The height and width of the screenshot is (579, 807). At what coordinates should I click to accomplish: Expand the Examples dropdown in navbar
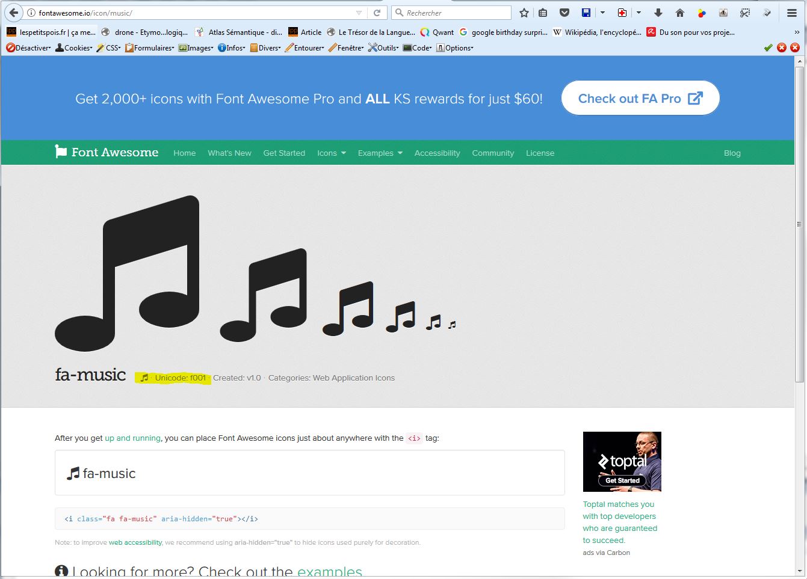coord(380,153)
